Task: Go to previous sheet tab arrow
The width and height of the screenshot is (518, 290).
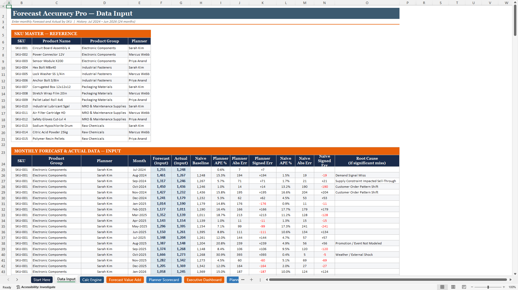Action: click(x=8, y=280)
